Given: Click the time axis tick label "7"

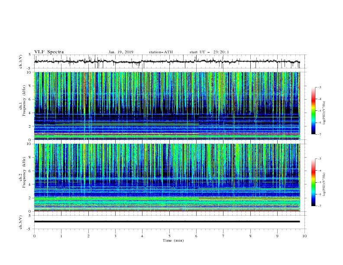Looking at the screenshot, I should (223, 236).
